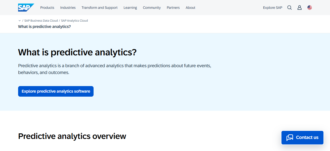
Task: Expand the breadcrumb chevron
Action: [20, 20]
